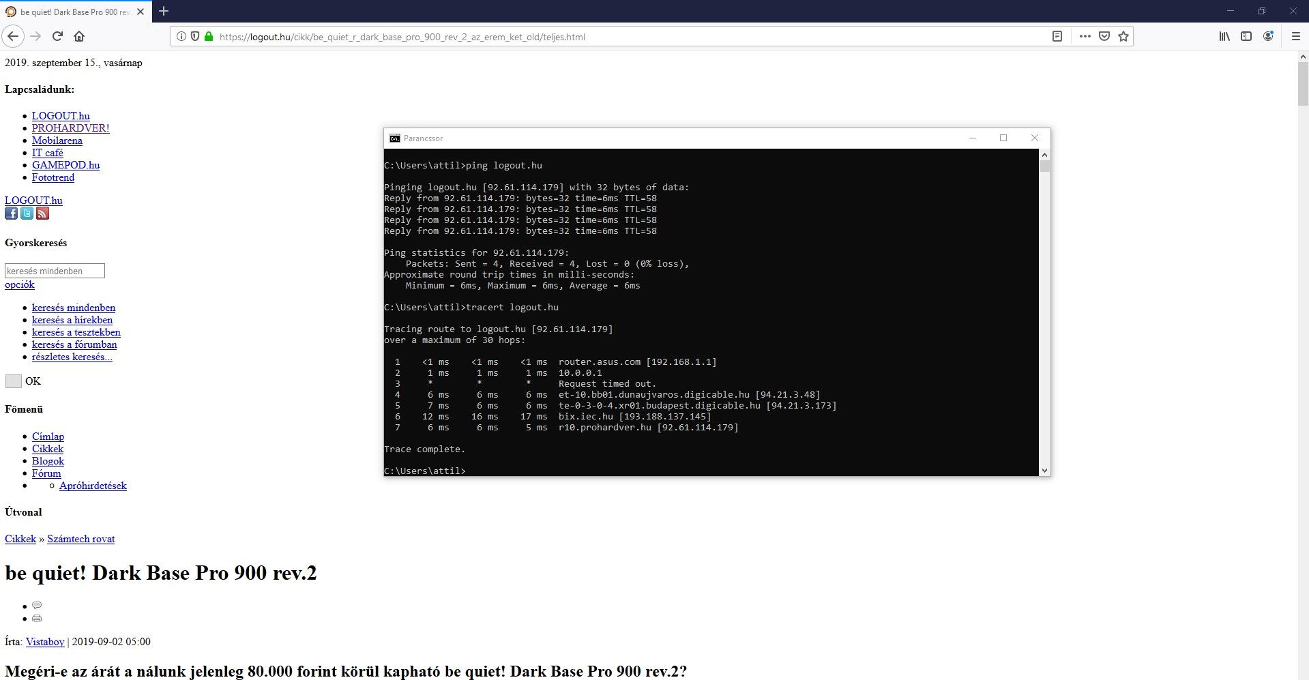Click the browser page vertical scrollbar thumb
Image resolution: width=1309 pixels, height=680 pixels.
point(1303,85)
